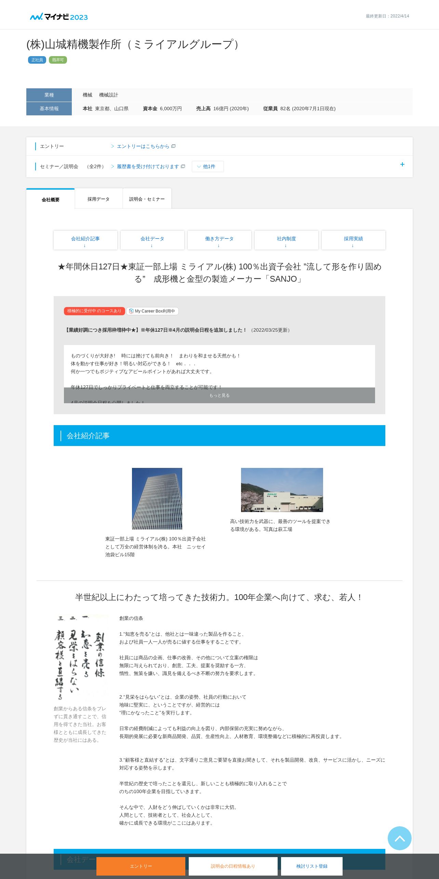Click the 検討リスト登録 button
The image size is (439, 879).
[312, 866]
